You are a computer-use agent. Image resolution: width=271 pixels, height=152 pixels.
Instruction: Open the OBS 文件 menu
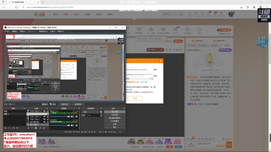(x=7, y=31)
